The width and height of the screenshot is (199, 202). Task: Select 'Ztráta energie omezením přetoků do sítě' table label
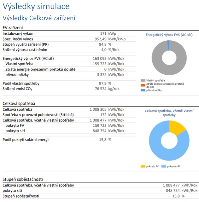[40, 69]
